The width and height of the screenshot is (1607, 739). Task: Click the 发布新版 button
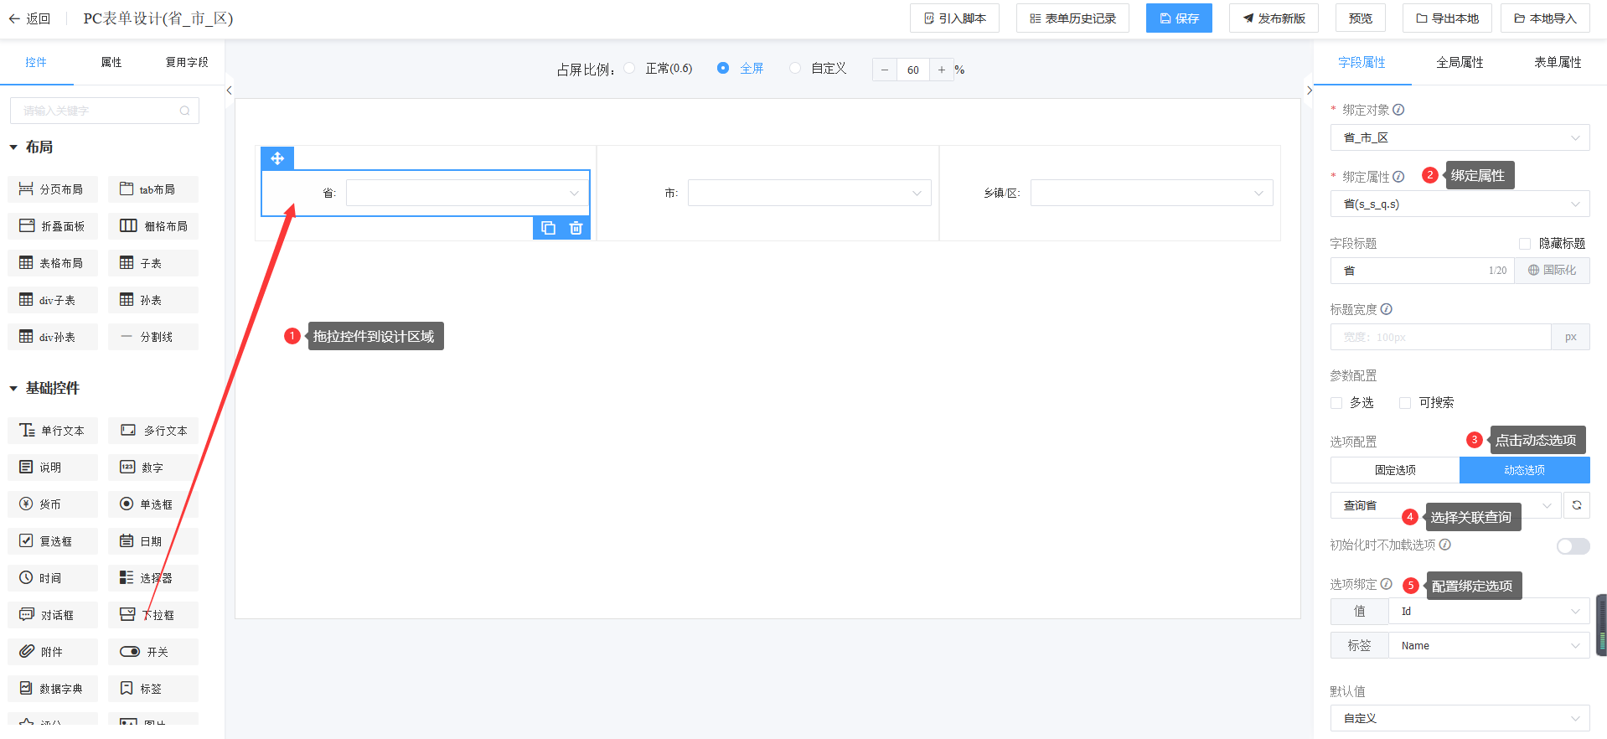point(1274,18)
